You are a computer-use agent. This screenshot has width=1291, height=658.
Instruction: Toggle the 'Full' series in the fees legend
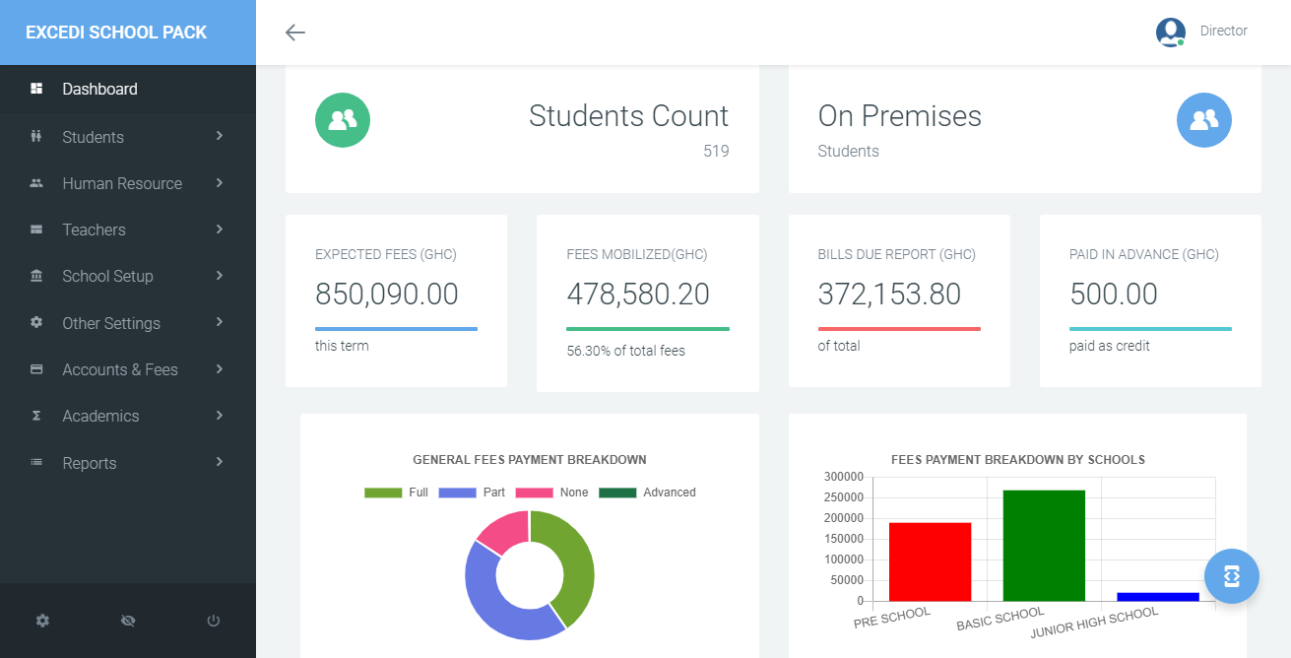(398, 492)
